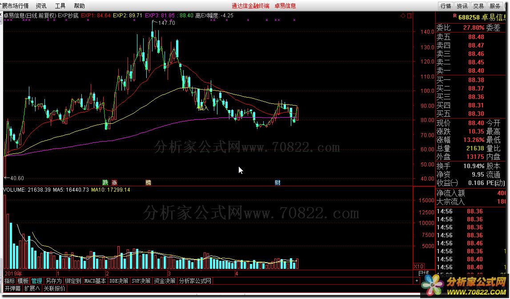Select the 模板 tab
This screenshot has height=299, width=510.
pyautogui.click(x=23, y=281)
